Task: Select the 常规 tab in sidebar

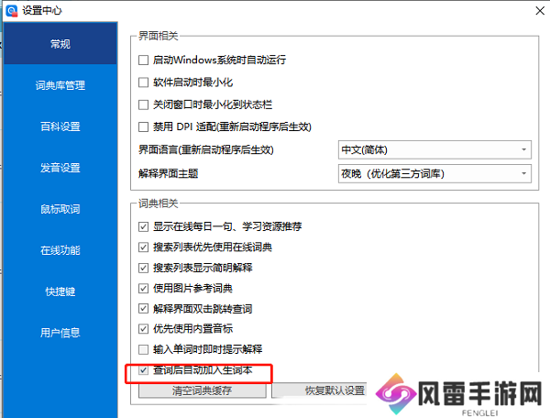Action: coord(60,43)
